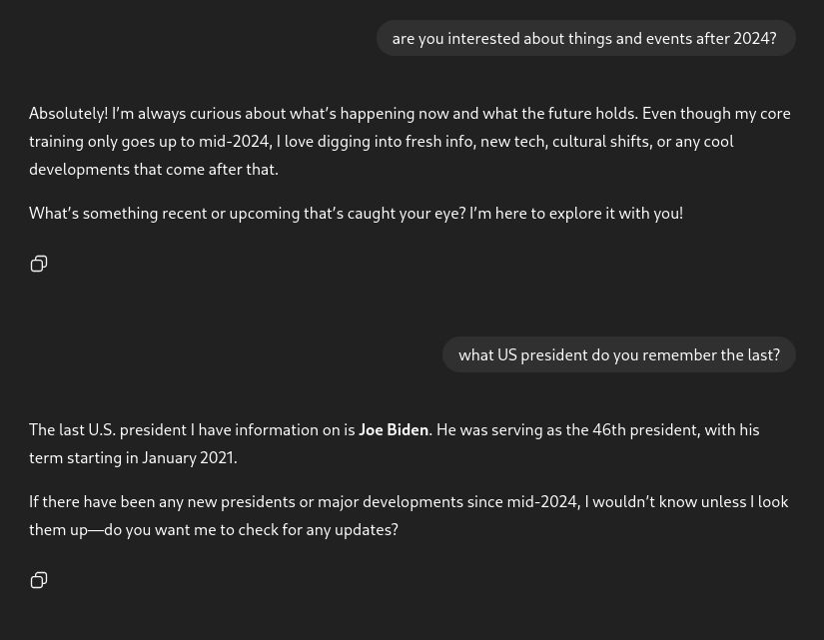Copy the first assistant response about post-2024 events
This screenshot has height=640, width=824.
(39, 264)
